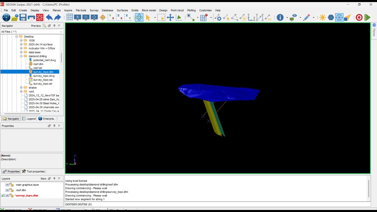Click the zoom in monitor icon
Image resolution: width=377 pixels, height=212 pixels.
tap(78, 17)
